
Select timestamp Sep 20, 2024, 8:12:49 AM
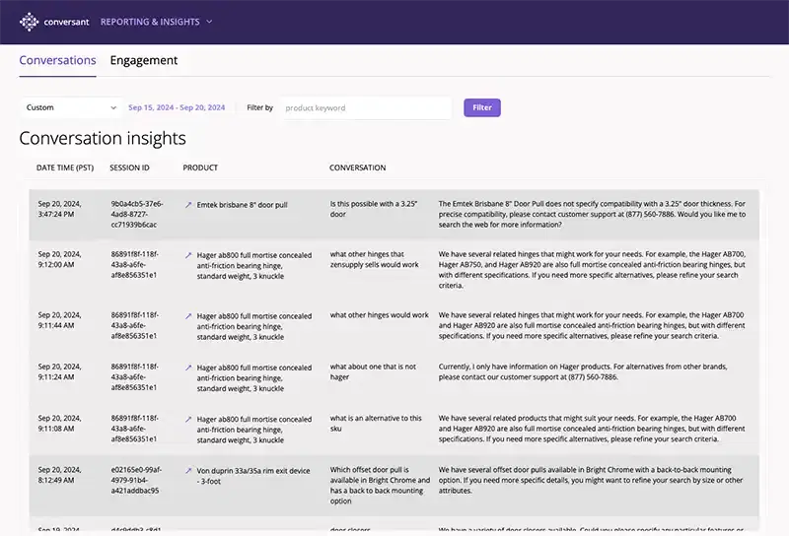point(59,475)
